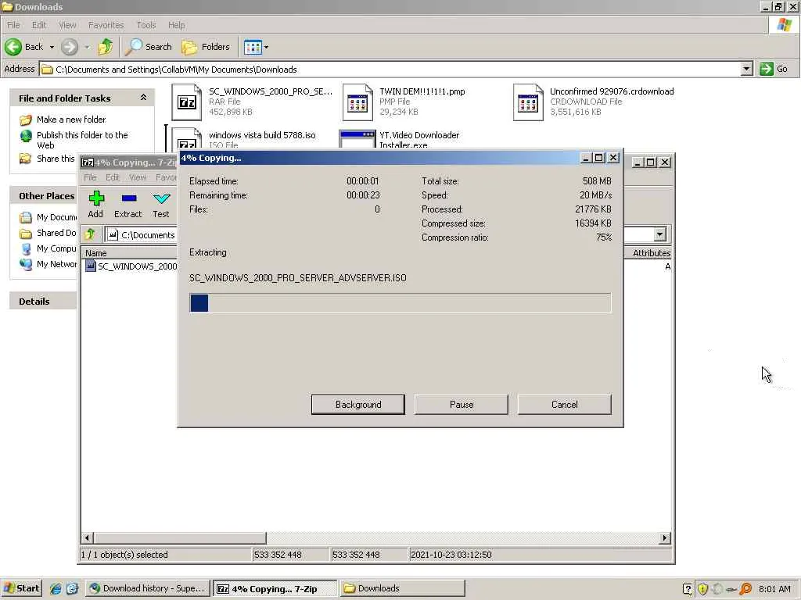Click the extraction progress bar
801x600 pixels.
pos(400,303)
